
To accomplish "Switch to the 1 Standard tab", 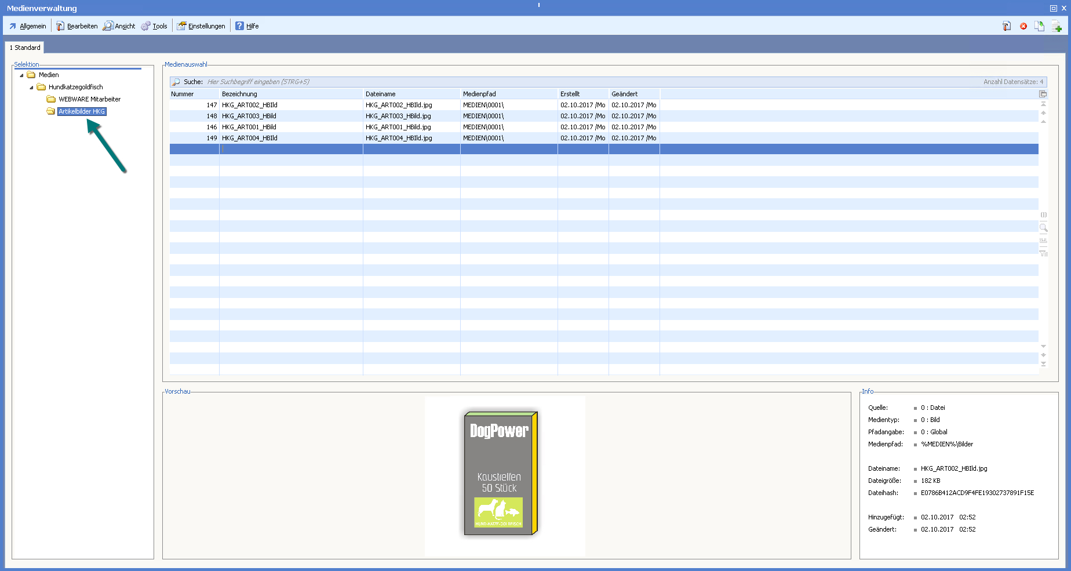I will coord(25,48).
